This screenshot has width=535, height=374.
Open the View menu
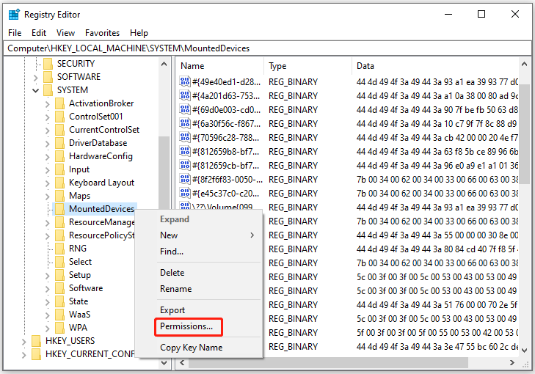(x=65, y=33)
